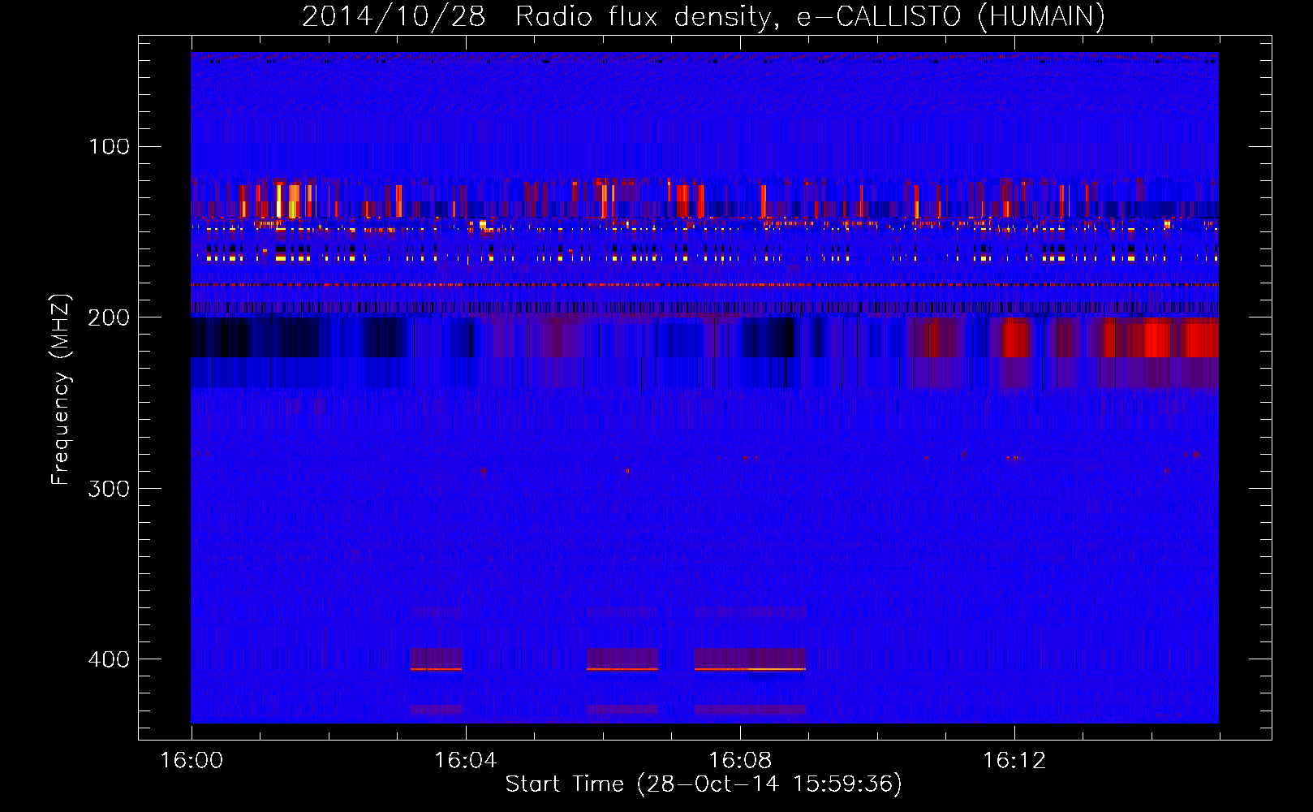Click the 100 frequency tick label
The height and width of the screenshot is (812, 1313).
(110, 146)
